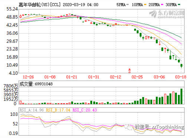The width and height of the screenshot is (187, 138).
Task: Click the first red volume bar on the far left
Action: (x=21, y=102)
